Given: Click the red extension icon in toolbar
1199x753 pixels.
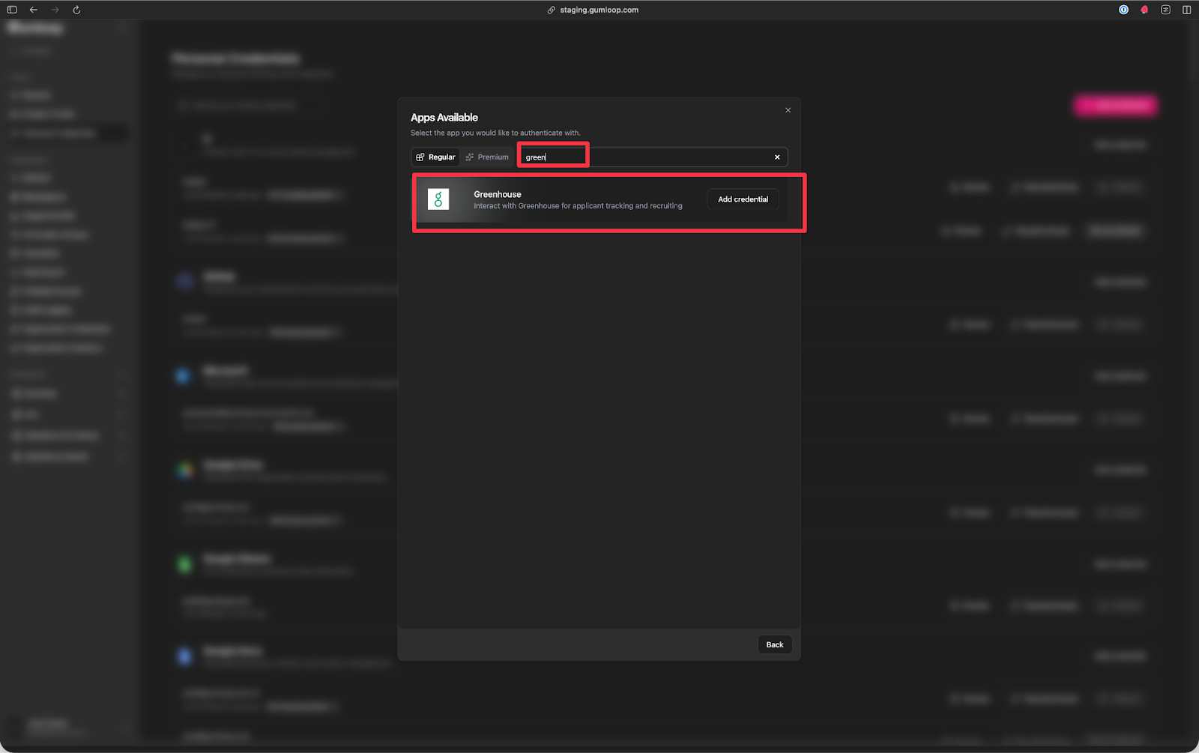Looking at the screenshot, I should [1144, 10].
